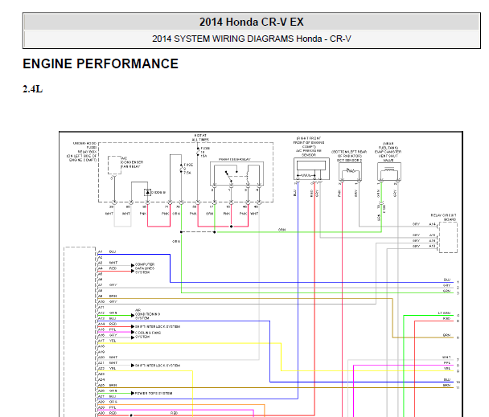
Task: Click the Under-hood Fuse Relay Box label
Action: (82, 152)
